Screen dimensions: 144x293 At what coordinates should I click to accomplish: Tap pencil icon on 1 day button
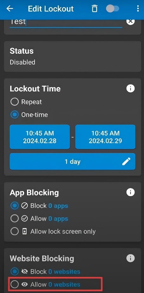126,161
